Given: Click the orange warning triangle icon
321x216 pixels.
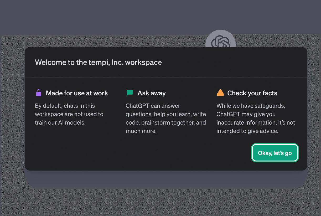Looking at the screenshot, I should point(220,93).
